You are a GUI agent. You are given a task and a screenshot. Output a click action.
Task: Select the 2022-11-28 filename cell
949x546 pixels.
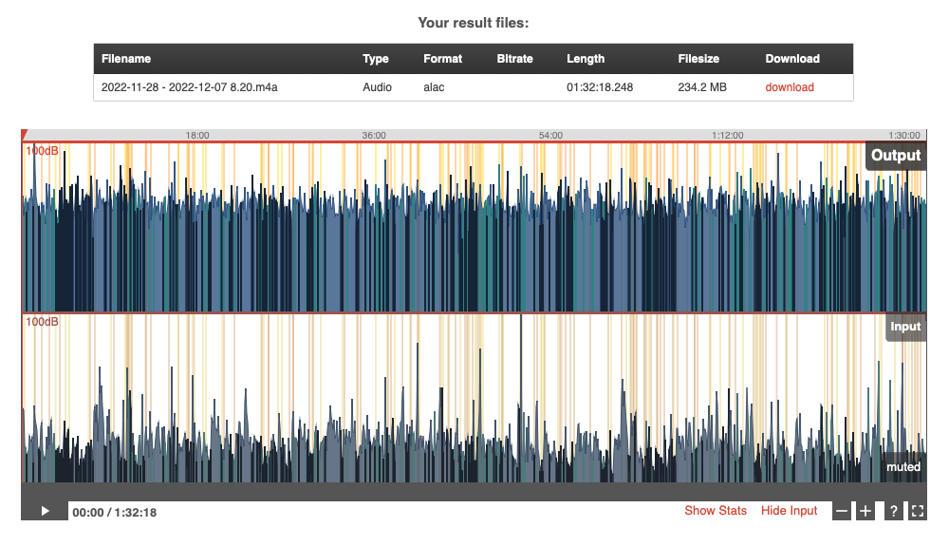[190, 87]
